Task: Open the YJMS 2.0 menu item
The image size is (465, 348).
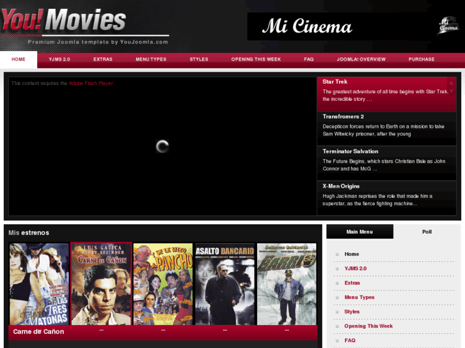Action: tap(59, 59)
